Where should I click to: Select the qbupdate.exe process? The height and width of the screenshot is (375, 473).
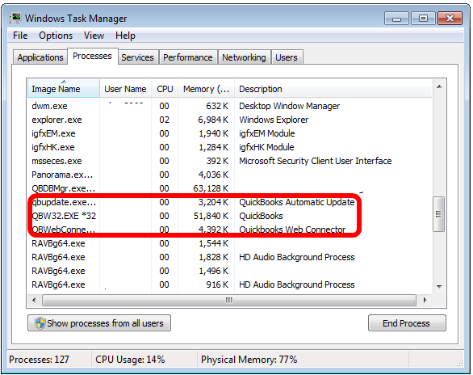tap(229, 202)
